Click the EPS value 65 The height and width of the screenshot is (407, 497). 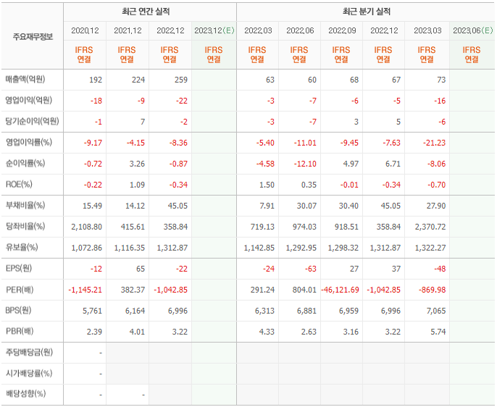(141, 269)
